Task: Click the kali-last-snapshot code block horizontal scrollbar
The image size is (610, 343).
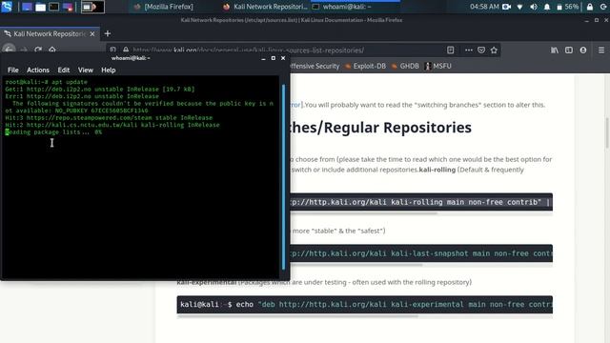Action: click(x=356, y=265)
